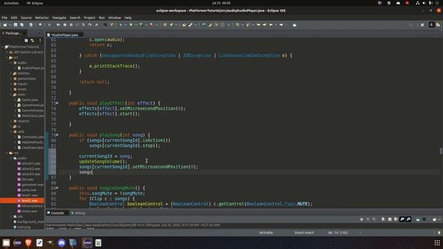Viewport: 443px width, 249px height.
Task: Open the Run menu
Action: 102,18
